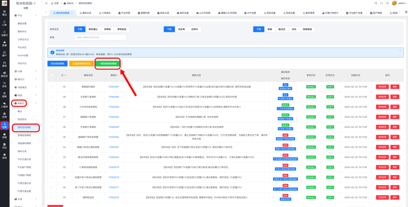Click the admin avatar icon
Viewport: 408px width, 207px height.
tap(394, 3)
